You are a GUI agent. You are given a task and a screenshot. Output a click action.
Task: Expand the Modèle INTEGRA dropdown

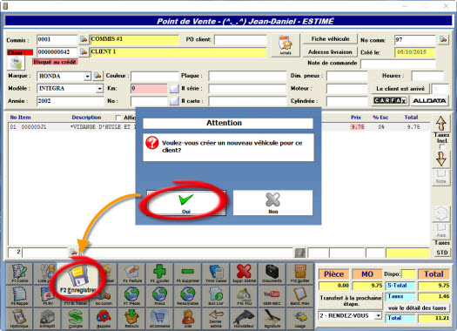point(100,88)
